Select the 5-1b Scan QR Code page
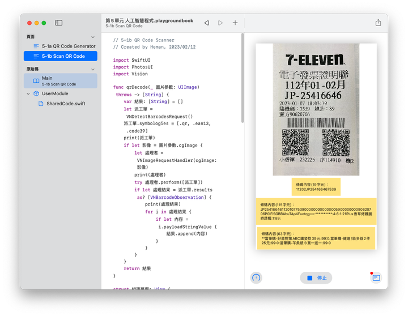This screenshot has width=408, height=316. (63, 56)
